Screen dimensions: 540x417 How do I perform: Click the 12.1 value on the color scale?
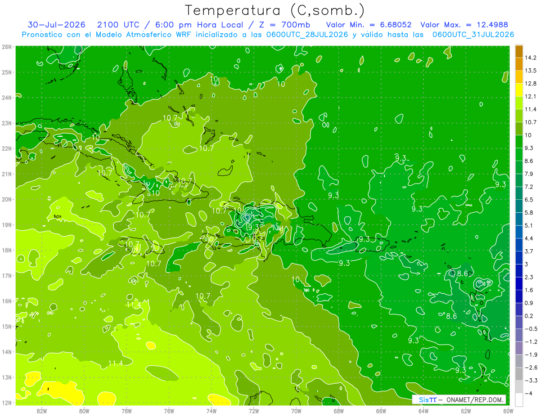pos(530,96)
